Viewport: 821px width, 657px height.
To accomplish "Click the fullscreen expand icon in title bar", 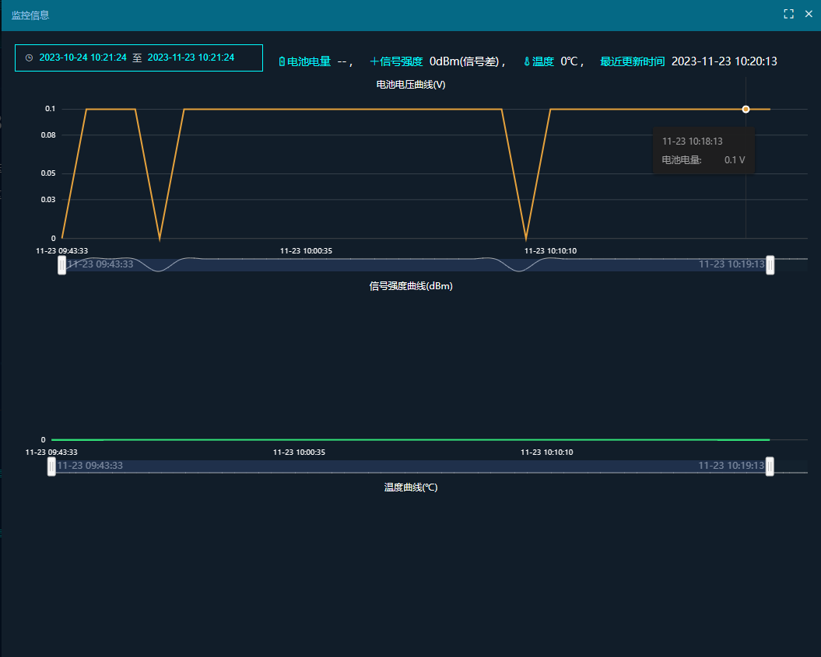I will tap(788, 14).
